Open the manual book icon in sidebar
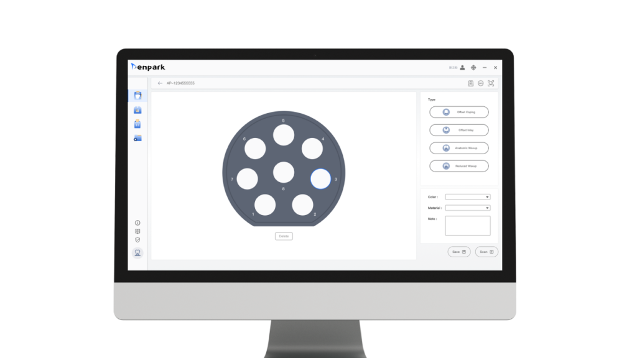This screenshot has height=358, width=637. click(x=137, y=231)
